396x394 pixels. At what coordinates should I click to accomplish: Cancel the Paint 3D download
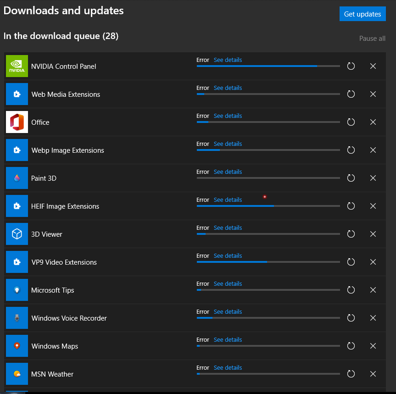pyautogui.click(x=373, y=178)
